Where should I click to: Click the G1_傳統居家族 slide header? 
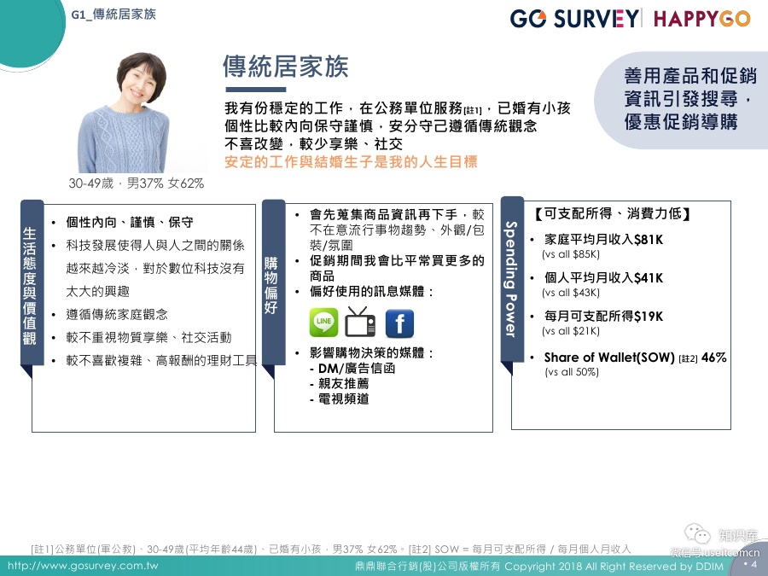113,15
